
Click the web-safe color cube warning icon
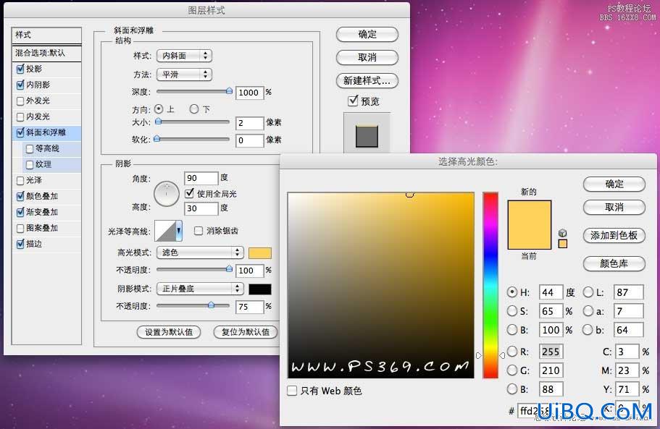[562, 233]
